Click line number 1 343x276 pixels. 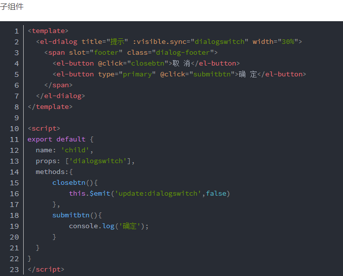coord(17,31)
